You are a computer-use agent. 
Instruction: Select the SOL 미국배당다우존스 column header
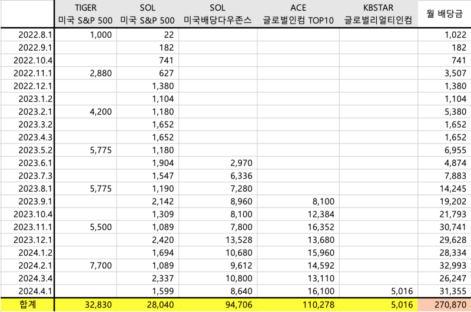click(x=218, y=14)
